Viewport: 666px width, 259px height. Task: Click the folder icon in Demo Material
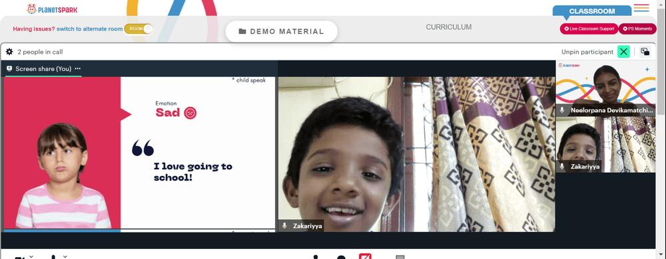(x=242, y=31)
